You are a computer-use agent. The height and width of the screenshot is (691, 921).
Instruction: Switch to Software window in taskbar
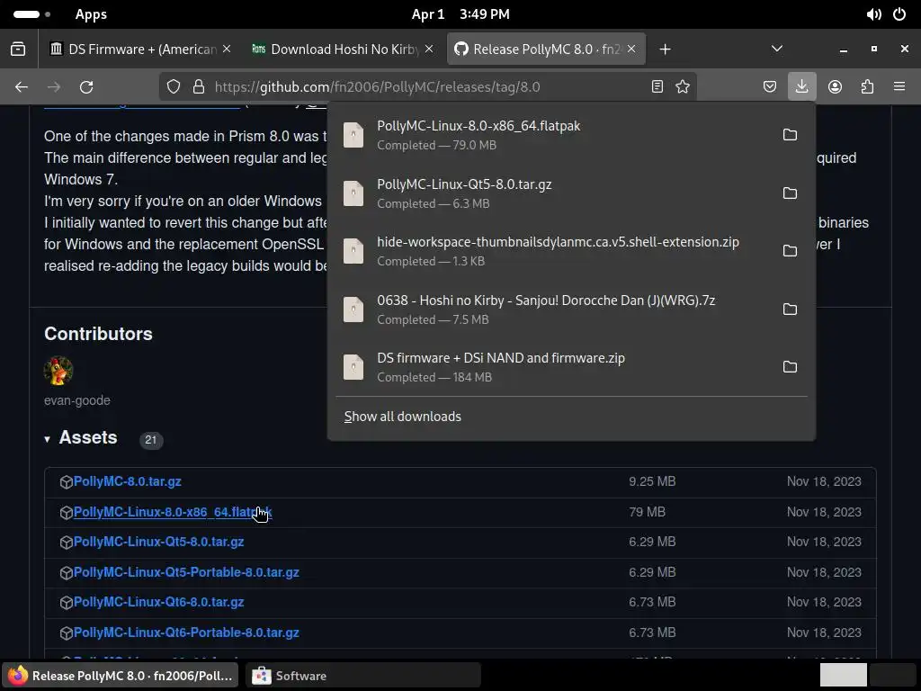point(363,676)
